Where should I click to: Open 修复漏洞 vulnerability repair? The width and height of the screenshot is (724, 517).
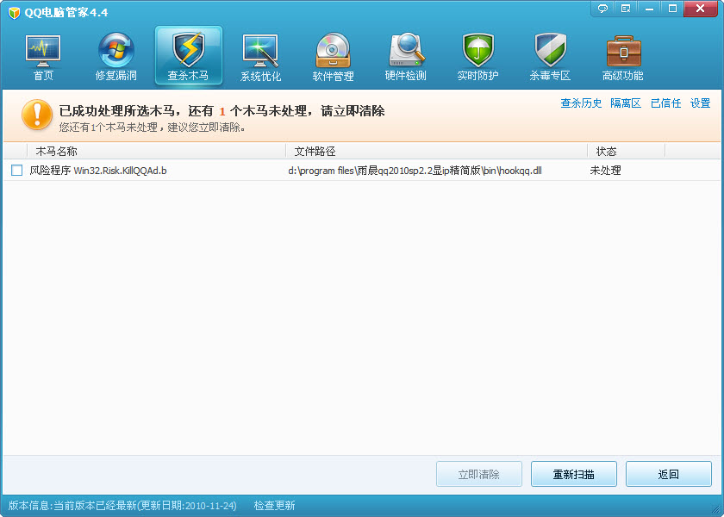coord(115,57)
